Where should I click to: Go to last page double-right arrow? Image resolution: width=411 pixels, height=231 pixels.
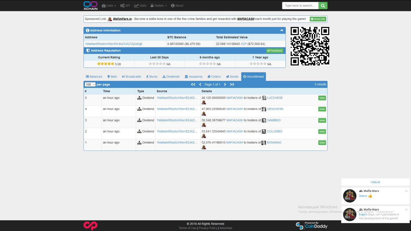232,84
